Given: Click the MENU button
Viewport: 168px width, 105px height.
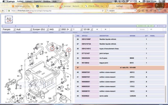Looking at the screenshot, I should (160, 26).
